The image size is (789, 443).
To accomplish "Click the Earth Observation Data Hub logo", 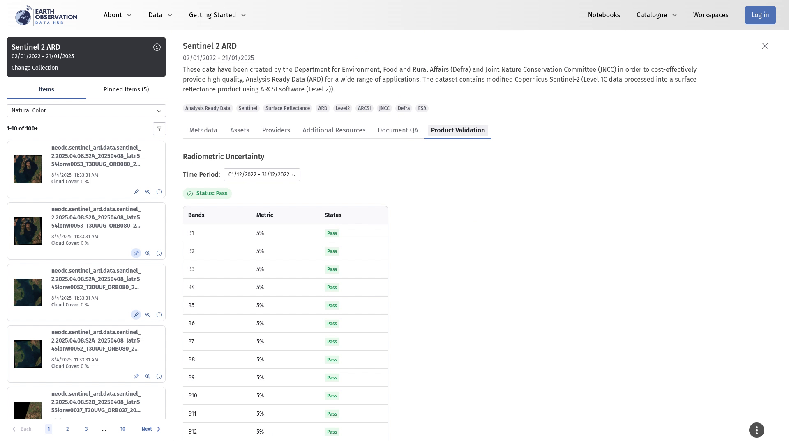I will click(x=46, y=15).
